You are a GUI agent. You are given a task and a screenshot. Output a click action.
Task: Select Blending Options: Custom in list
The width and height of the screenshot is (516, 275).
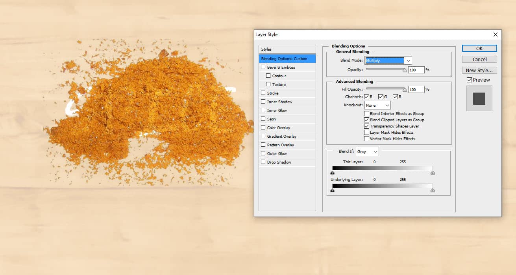(x=287, y=58)
